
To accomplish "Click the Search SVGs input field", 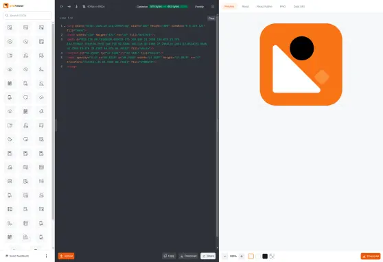I will tap(27, 15).
